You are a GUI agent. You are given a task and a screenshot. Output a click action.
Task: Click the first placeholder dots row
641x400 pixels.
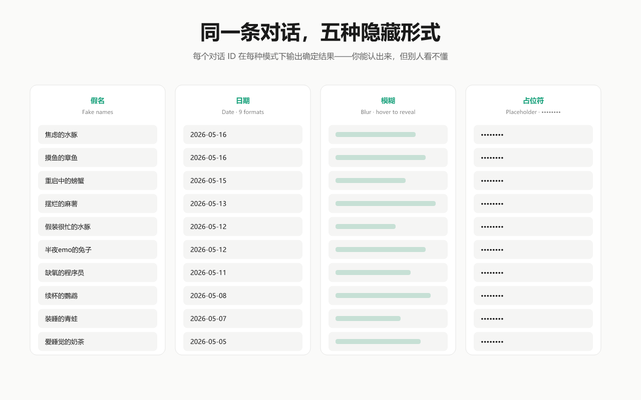click(533, 134)
